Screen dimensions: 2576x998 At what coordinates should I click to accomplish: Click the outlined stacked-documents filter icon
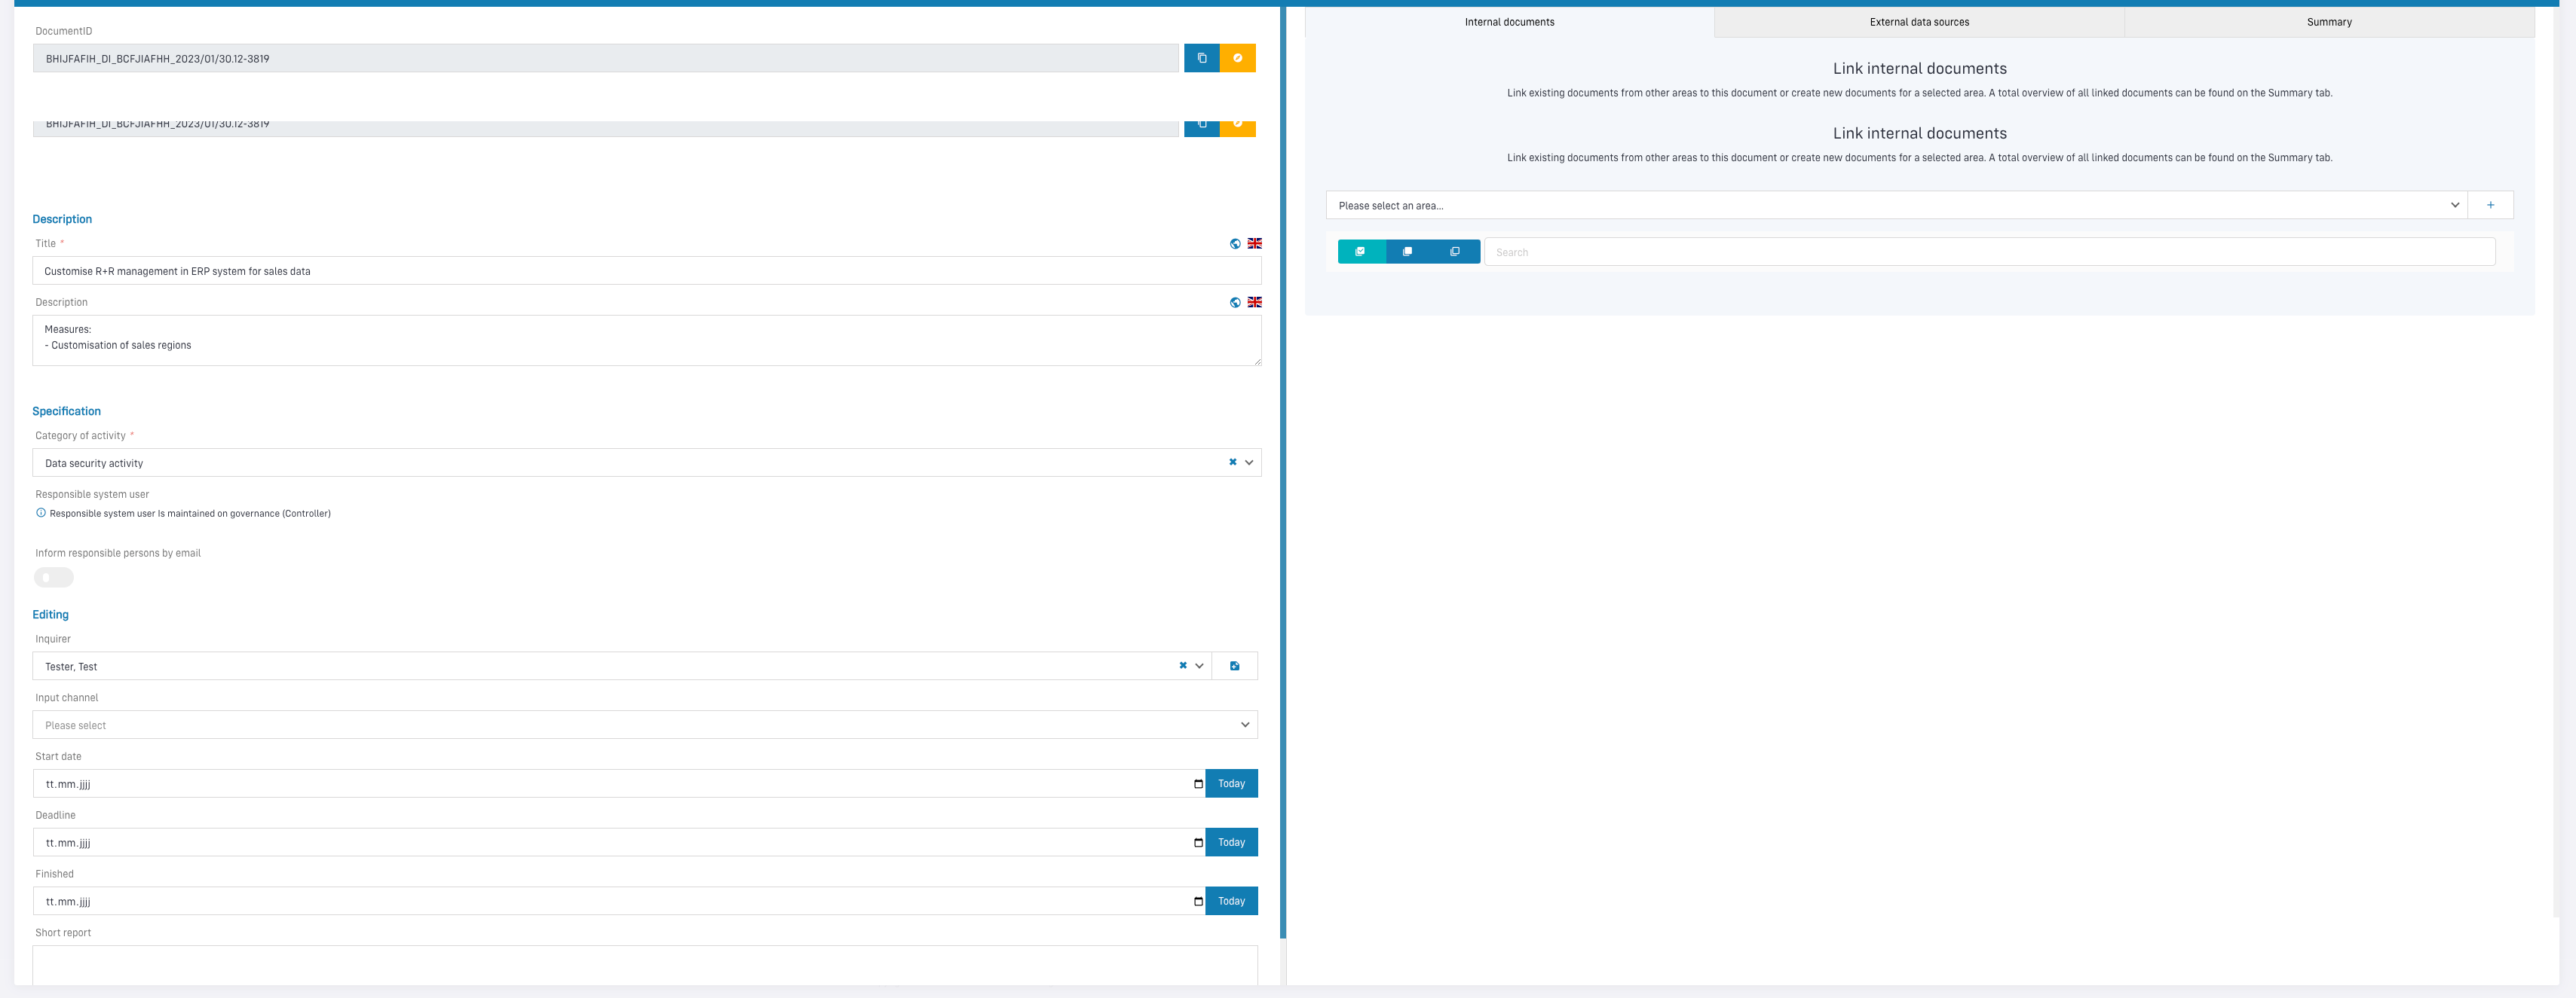1455,252
